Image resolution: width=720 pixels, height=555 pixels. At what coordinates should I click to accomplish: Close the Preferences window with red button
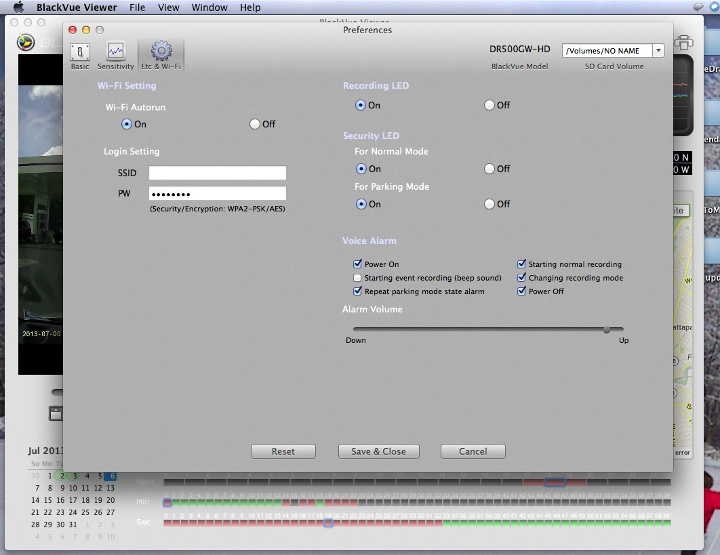[x=73, y=30]
